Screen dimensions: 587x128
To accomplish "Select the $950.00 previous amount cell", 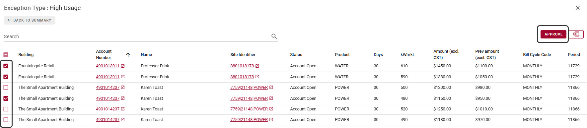I will click(x=483, y=98).
